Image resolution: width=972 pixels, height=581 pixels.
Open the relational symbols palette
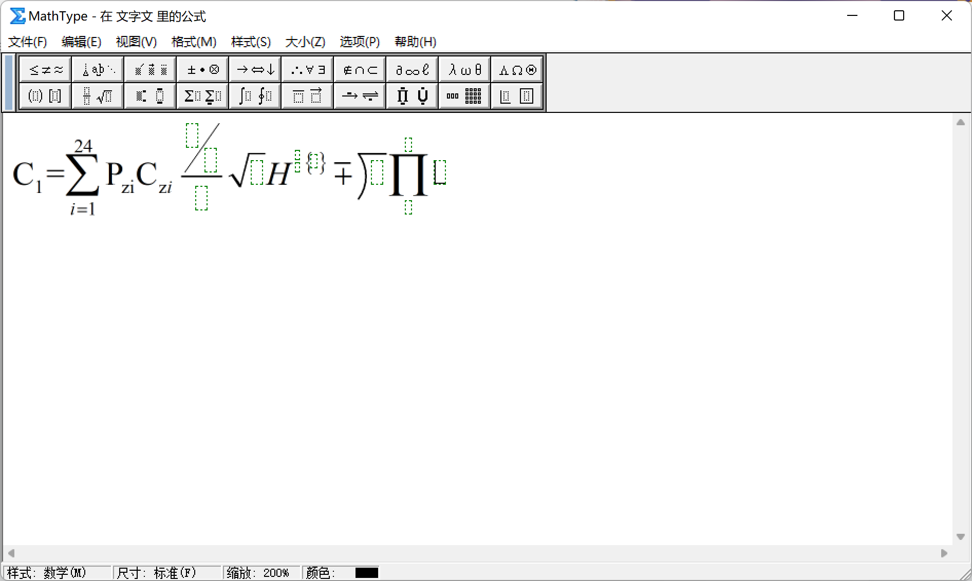click(45, 69)
